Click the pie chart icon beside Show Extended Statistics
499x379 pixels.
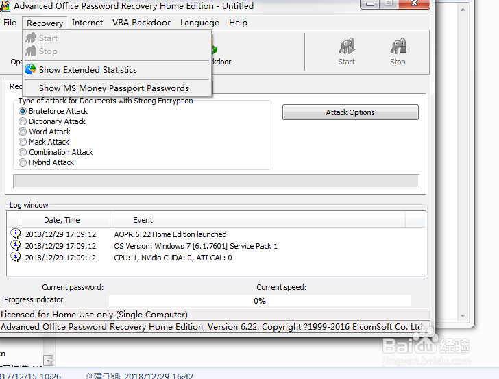tap(30, 69)
